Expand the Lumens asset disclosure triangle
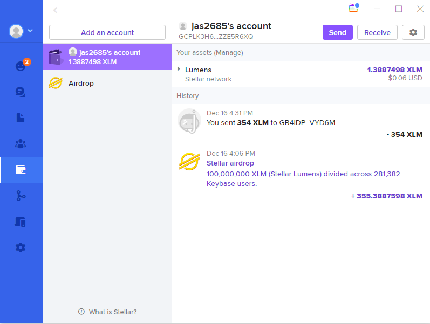 [179, 69]
